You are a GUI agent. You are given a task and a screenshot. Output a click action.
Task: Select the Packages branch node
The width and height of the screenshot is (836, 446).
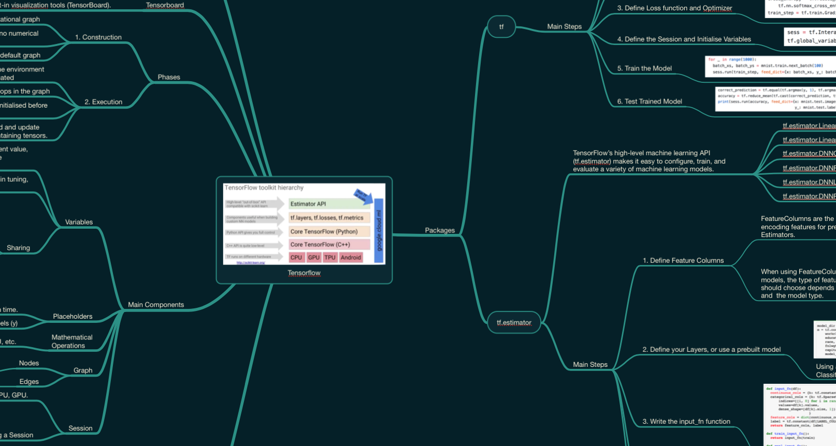[x=440, y=231]
